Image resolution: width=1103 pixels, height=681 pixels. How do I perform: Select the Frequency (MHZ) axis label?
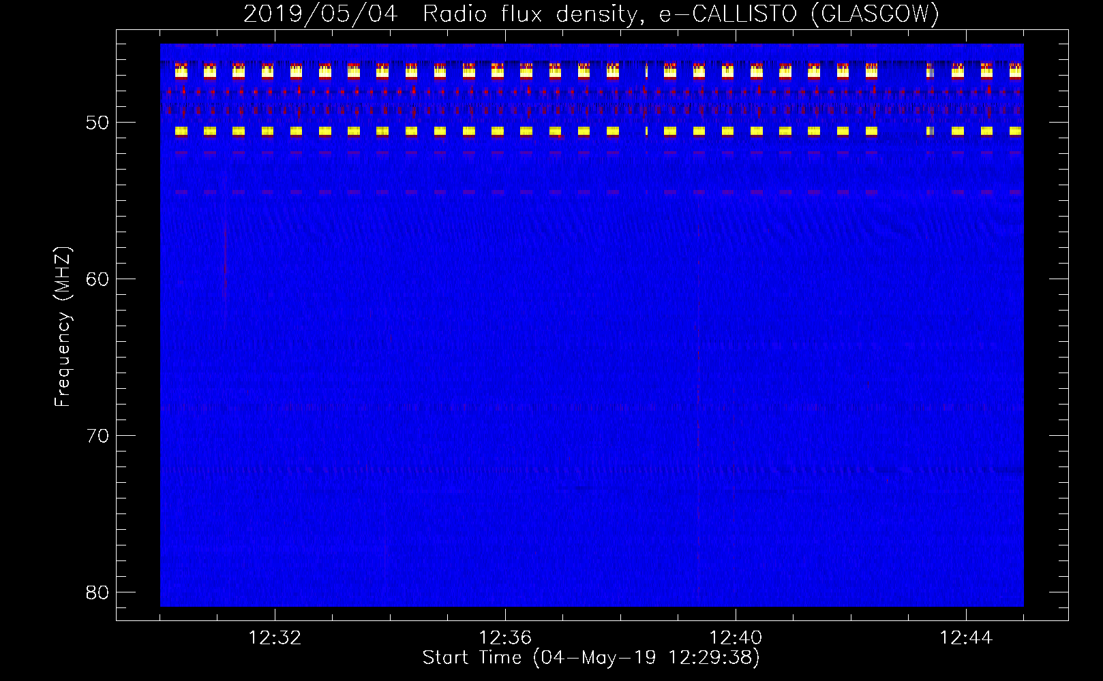click(63, 327)
